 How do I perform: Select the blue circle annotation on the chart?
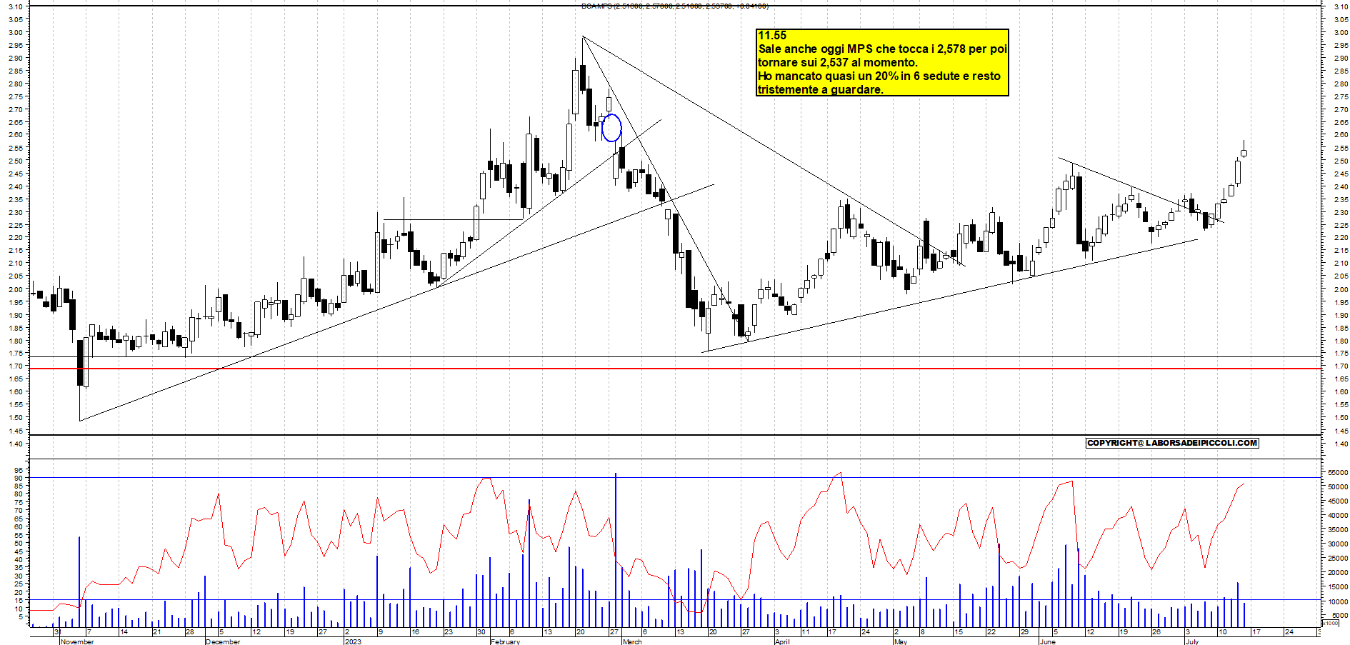pyautogui.click(x=611, y=128)
